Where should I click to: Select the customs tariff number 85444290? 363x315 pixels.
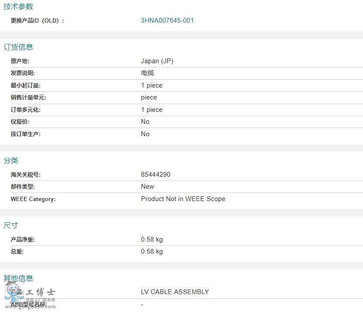point(156,175)
